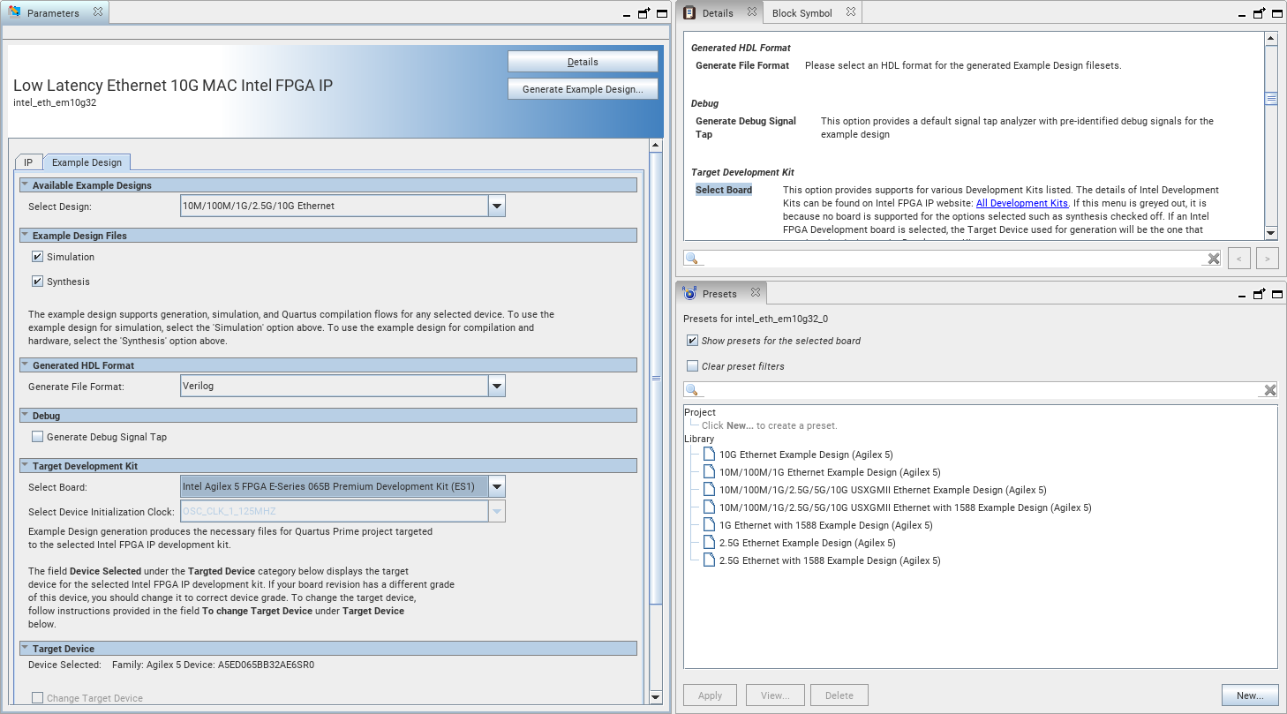This screenshot has height=714, width=1287.
Task: Uncheck the Synthesis checkbox
Action: pyautogui.click(x=38, y=282)
